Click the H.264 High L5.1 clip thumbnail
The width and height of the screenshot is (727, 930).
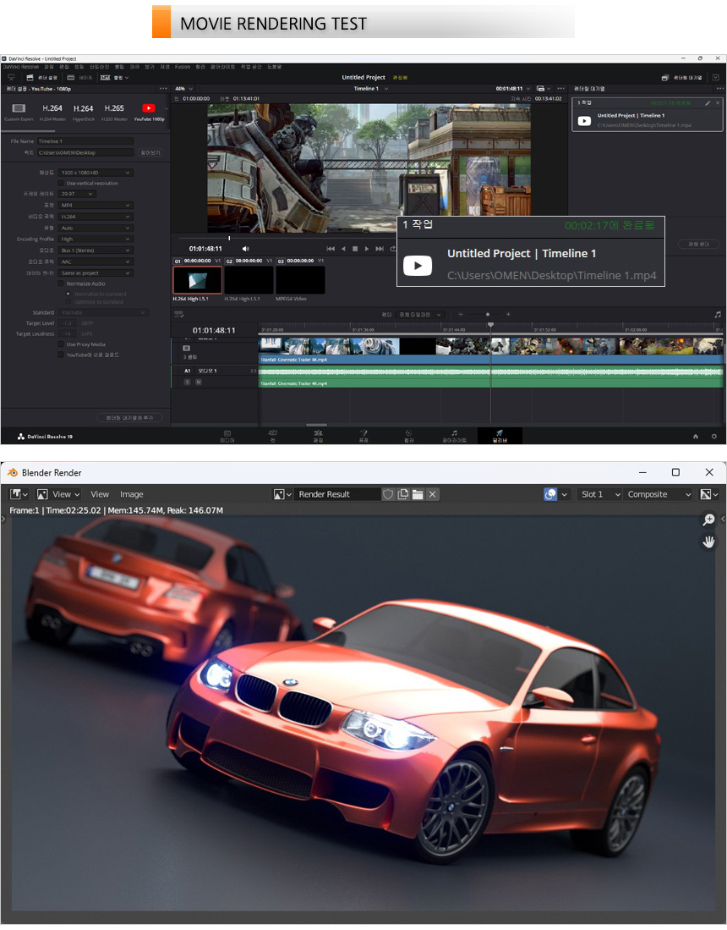197,280
